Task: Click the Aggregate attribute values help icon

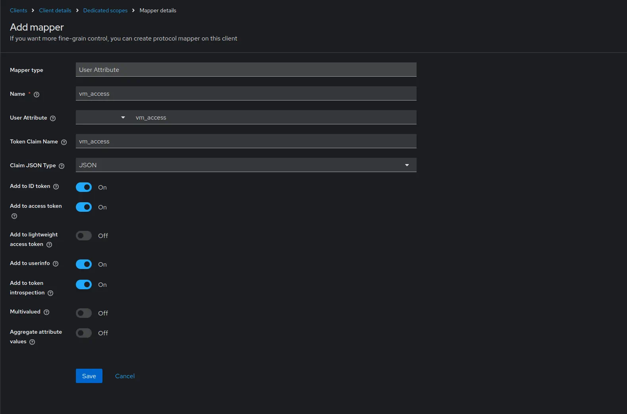Action: point(32,342)
